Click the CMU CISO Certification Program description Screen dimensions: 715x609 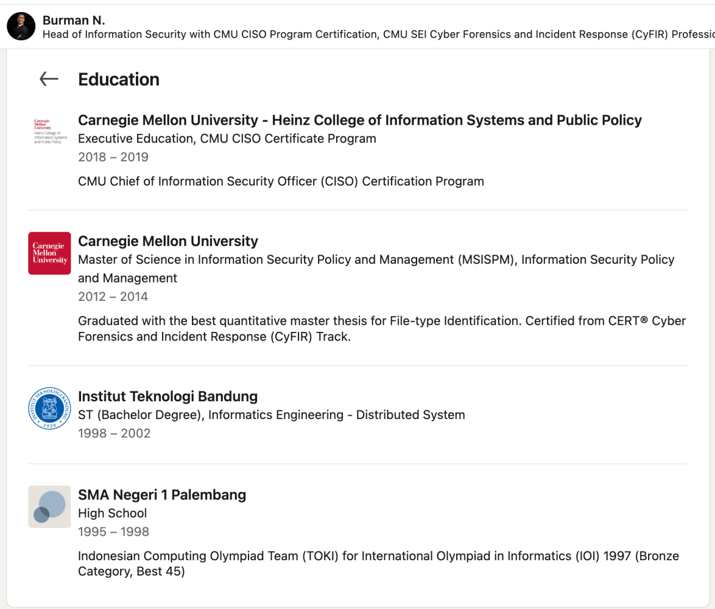pyautogui.click(x=281, y=181)
